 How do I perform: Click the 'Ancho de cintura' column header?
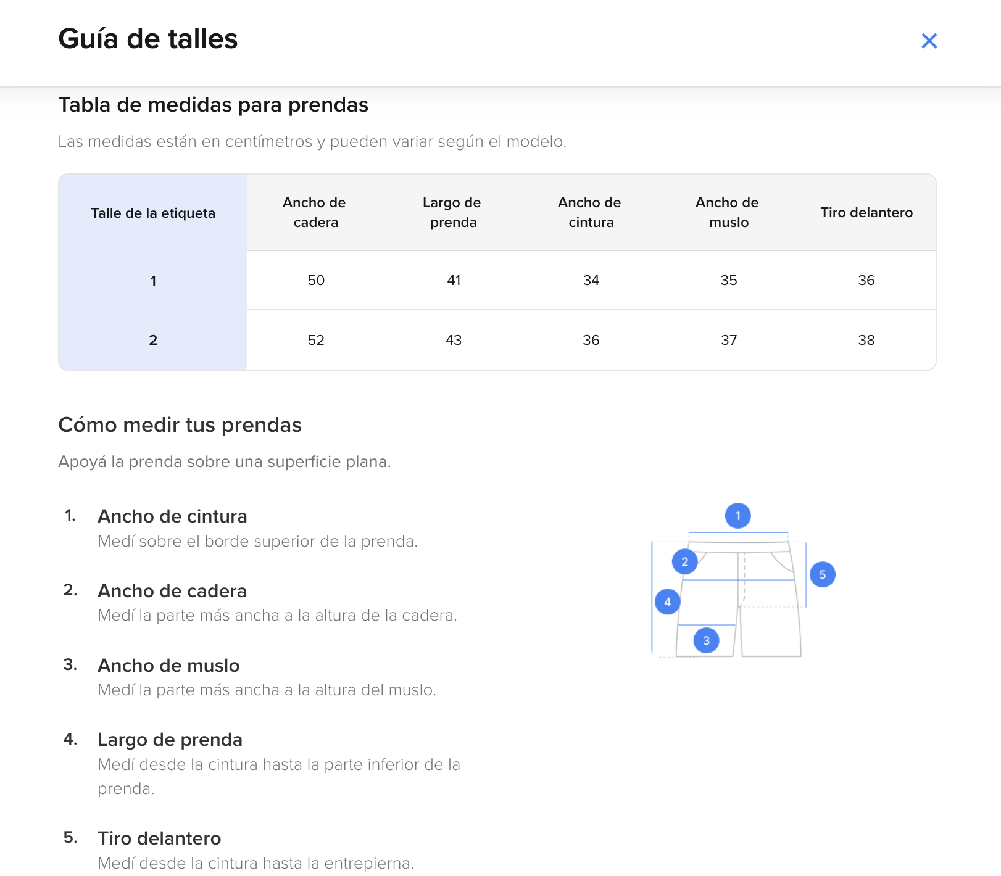coord(591,212)
